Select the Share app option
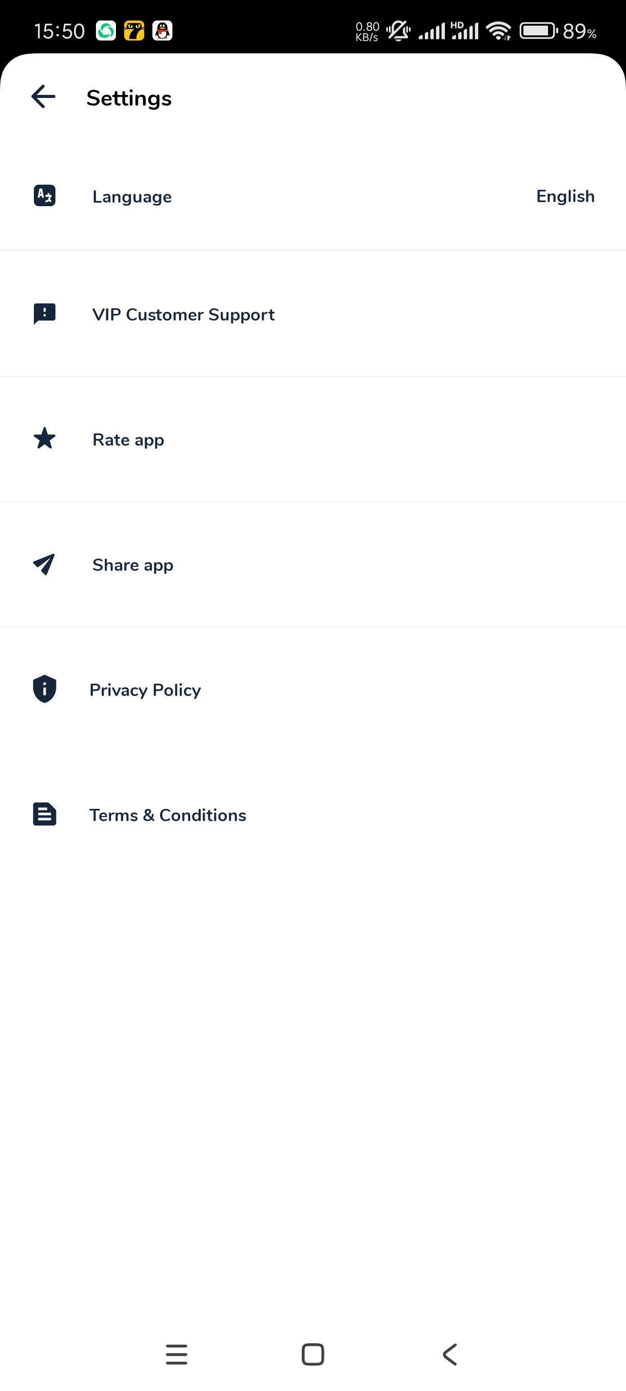The width and height of the screenshot is (626, 1391). (312, 565)
